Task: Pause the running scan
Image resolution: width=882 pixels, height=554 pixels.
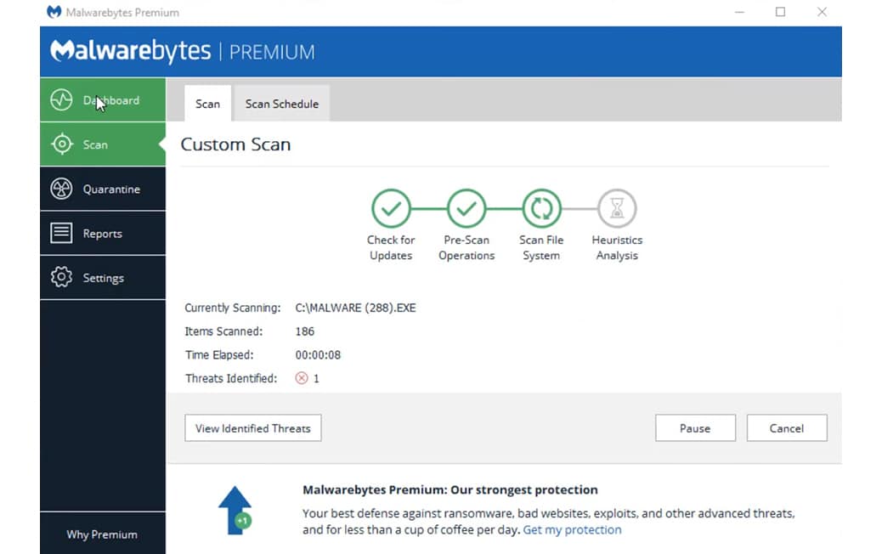Action: tap(695, 428)
